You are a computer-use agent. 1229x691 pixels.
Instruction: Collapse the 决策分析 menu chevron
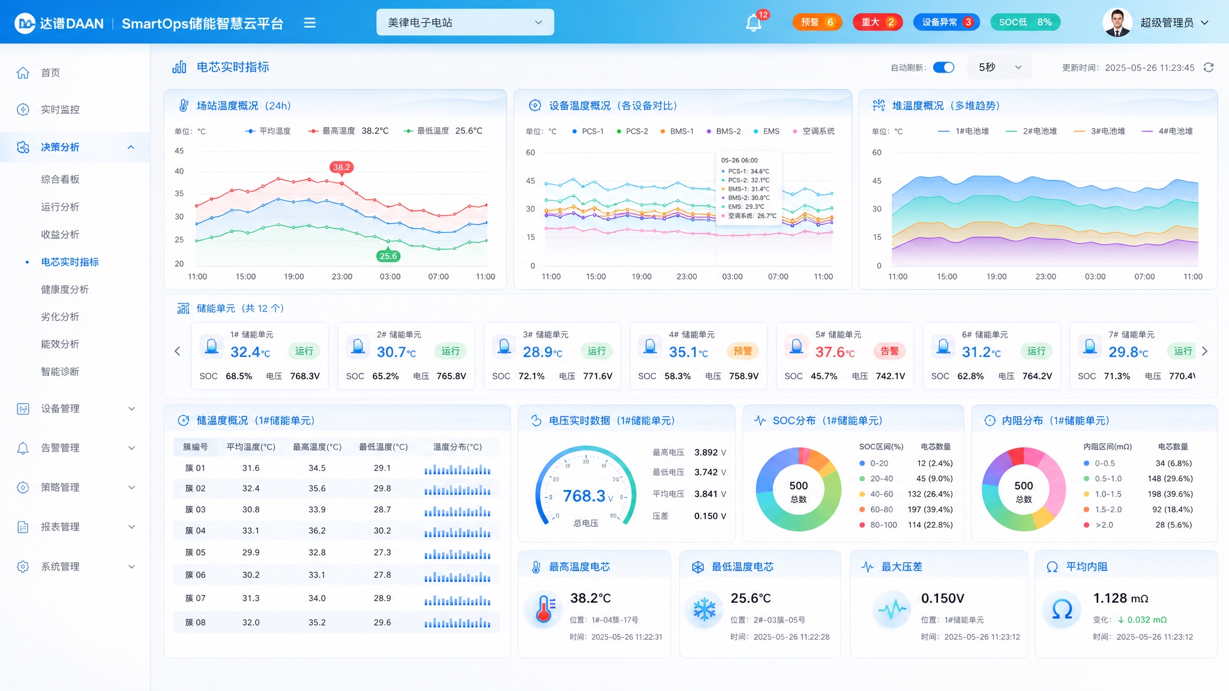click(131, 147)
